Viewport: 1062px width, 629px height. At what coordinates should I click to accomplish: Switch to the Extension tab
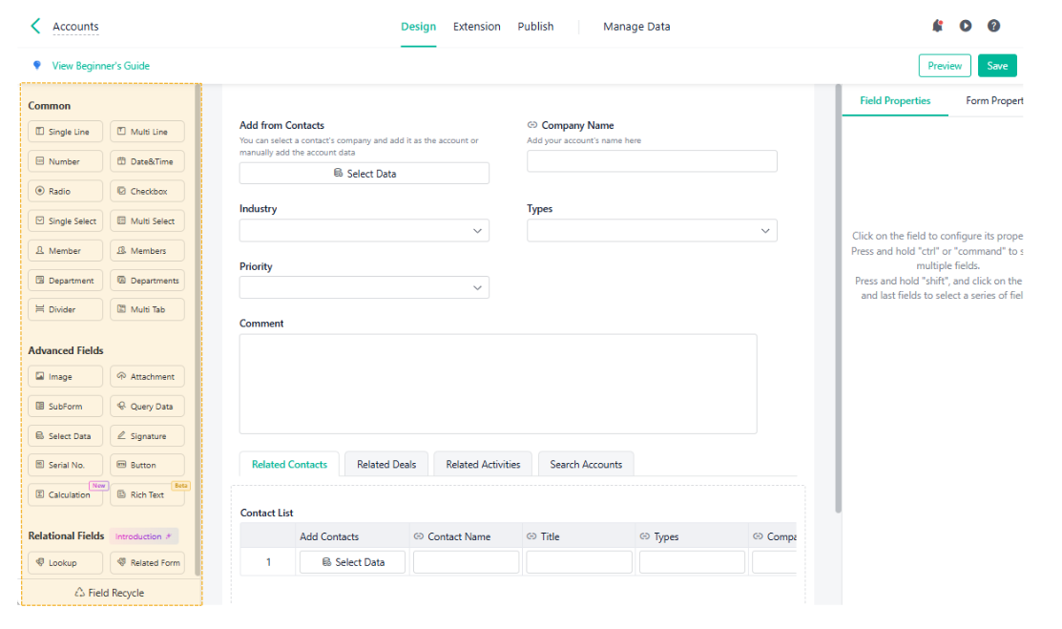(477, 27)
